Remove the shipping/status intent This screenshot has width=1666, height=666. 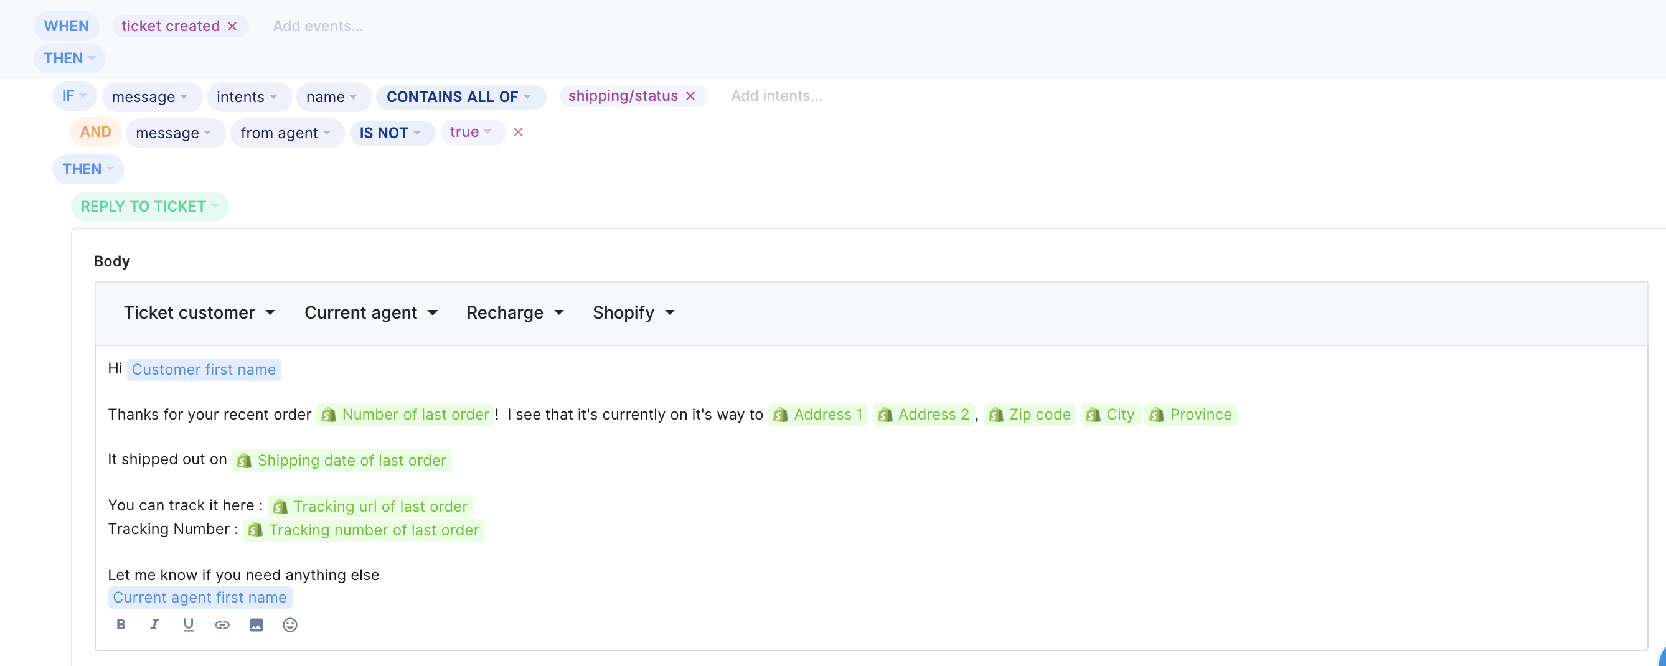click(x=690, y=96)
